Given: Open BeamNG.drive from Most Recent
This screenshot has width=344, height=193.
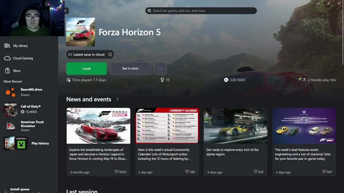Looking at the screenshot, I should tap(29, 92).
